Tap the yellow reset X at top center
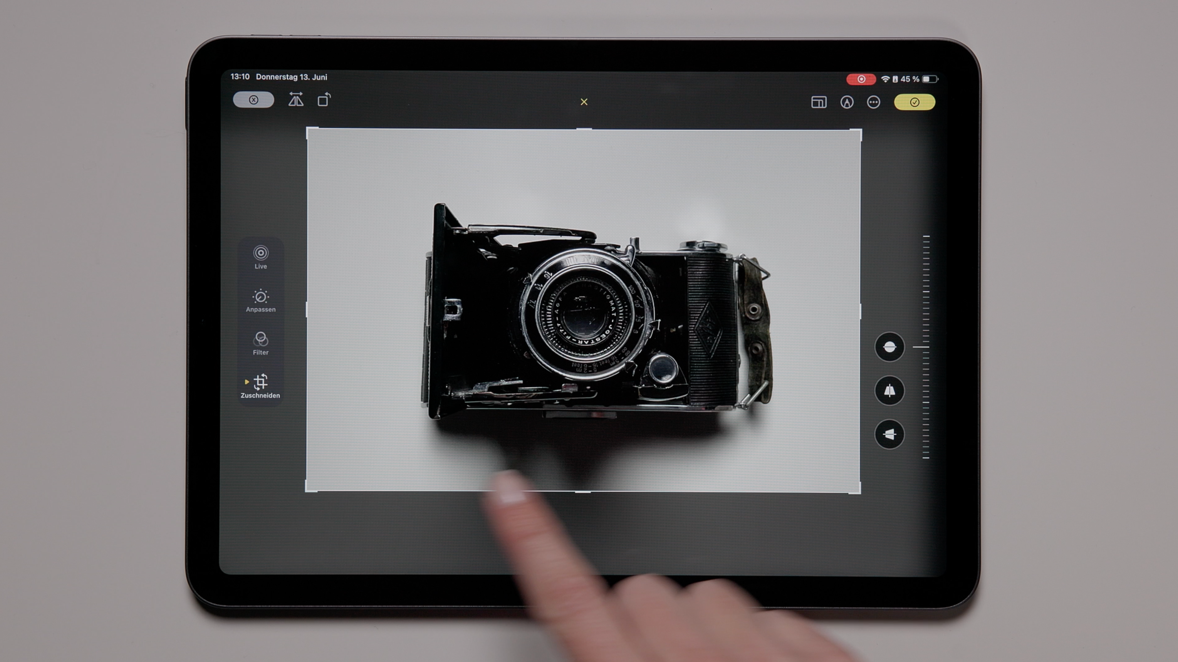The width and height of the screenshot is (1178, 662). [584, 101]
